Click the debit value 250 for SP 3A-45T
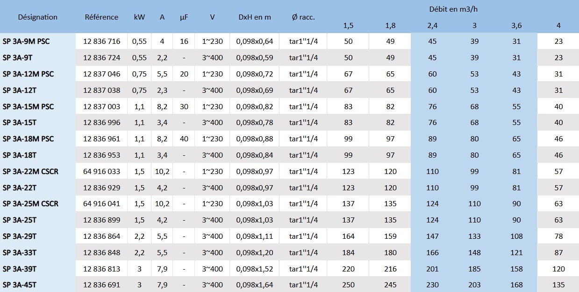The width and height of the screenshot is (579, 292). (349, 285)
